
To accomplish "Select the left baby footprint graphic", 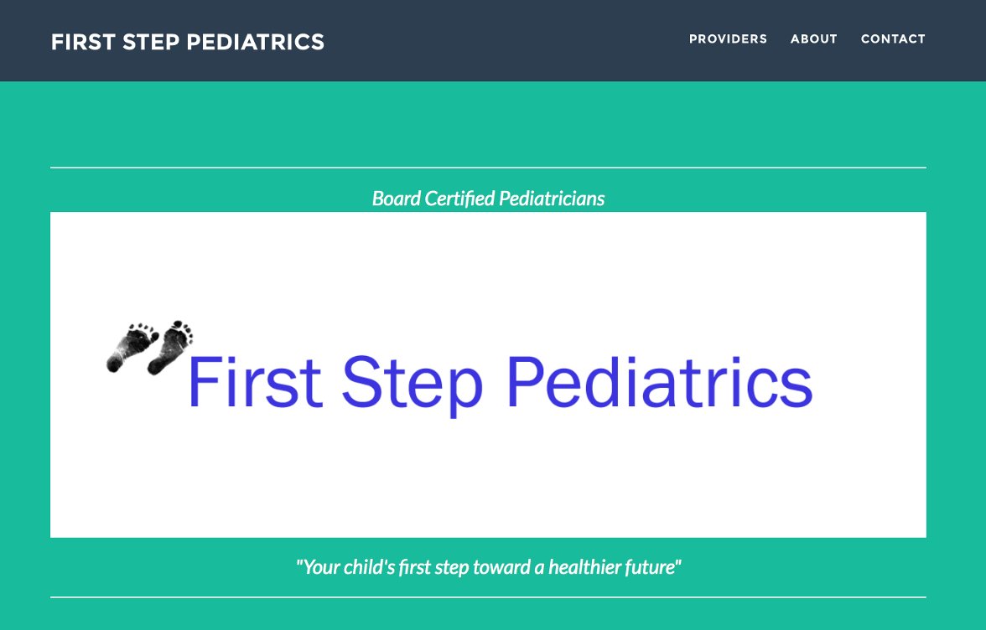I will click(132, 348).
